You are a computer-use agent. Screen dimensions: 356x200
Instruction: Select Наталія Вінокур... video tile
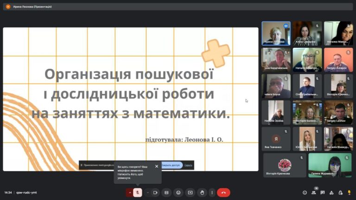coord(338,139)
